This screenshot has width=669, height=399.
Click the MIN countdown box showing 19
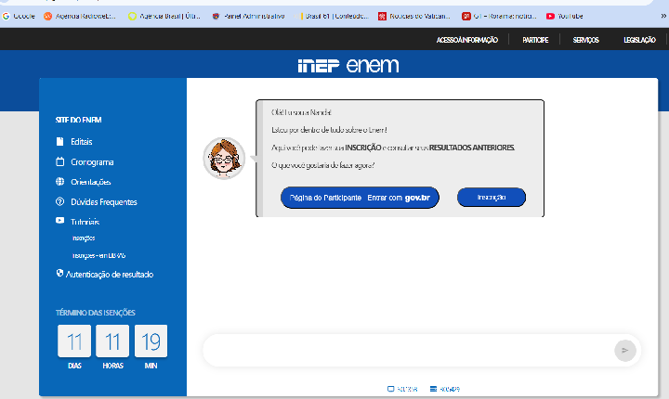pyautogui.click(x=151, y=341)
